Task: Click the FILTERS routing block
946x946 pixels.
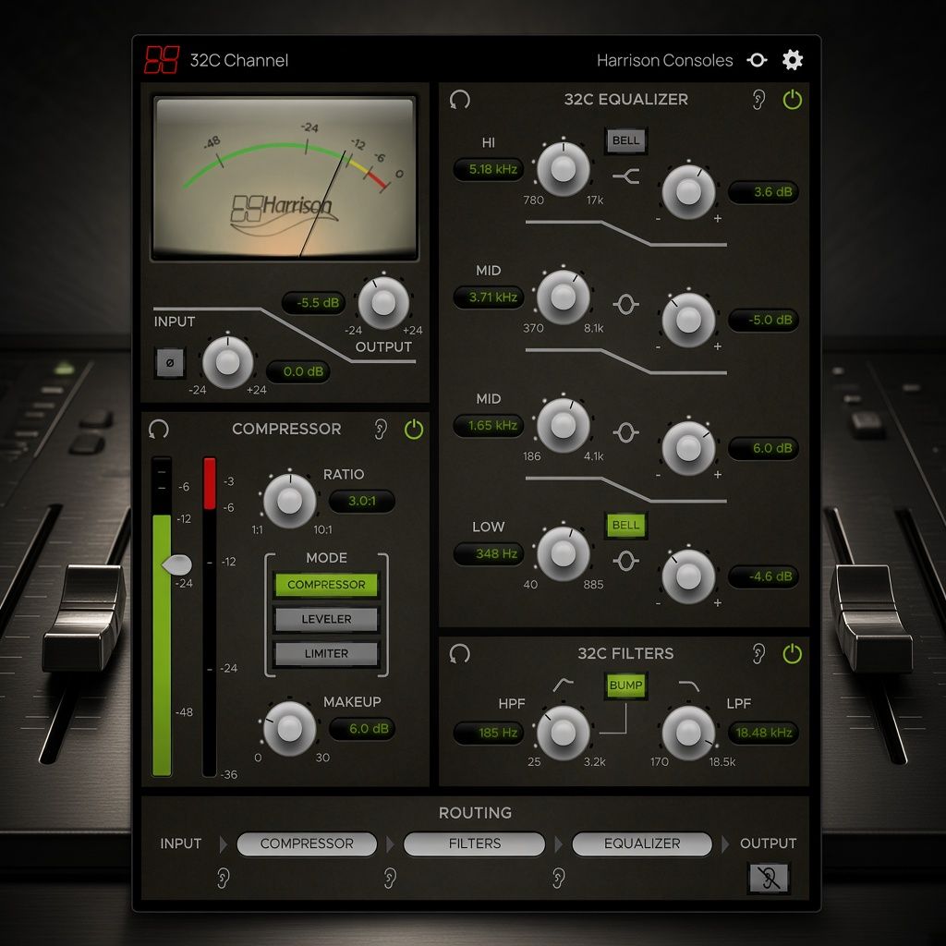Action: click(x=474, y=843)
